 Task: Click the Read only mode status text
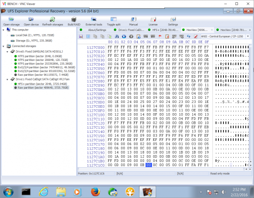(x=220, y=174)
